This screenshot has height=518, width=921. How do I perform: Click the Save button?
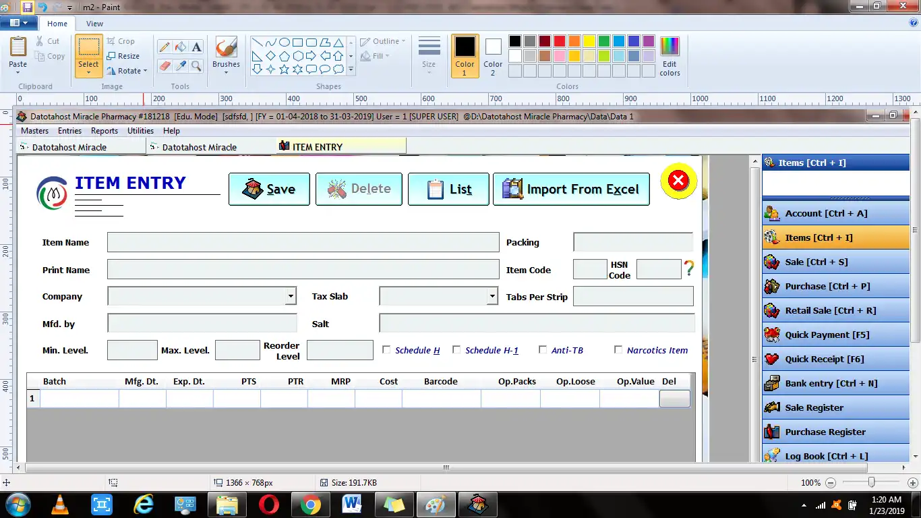(270, 189)
